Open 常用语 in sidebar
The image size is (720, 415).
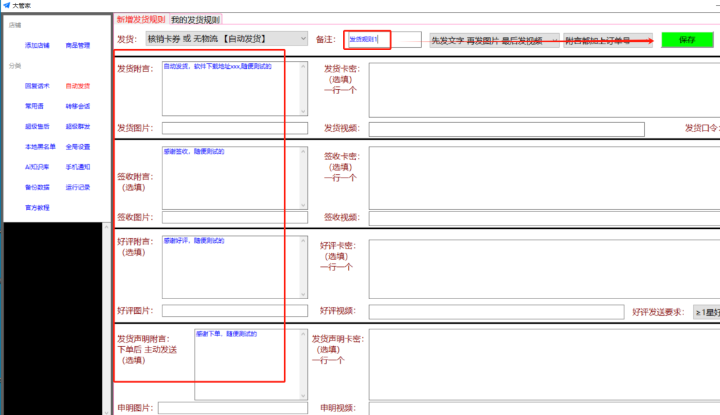(34, 106)
